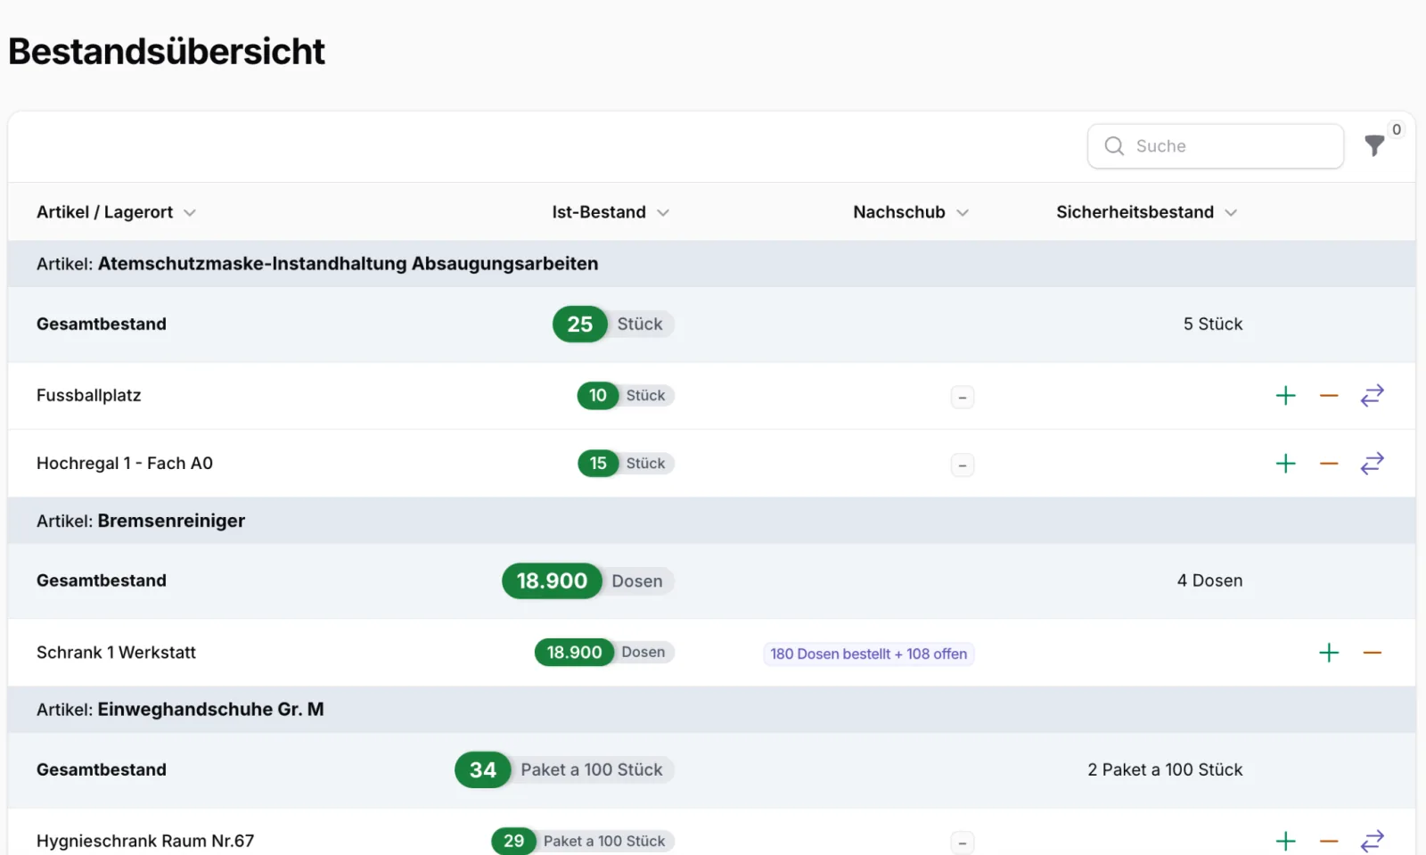Open Sicherheitsbestand column sort dropdown

1231,213
